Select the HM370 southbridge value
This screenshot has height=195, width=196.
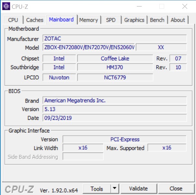tap(115, 67)
